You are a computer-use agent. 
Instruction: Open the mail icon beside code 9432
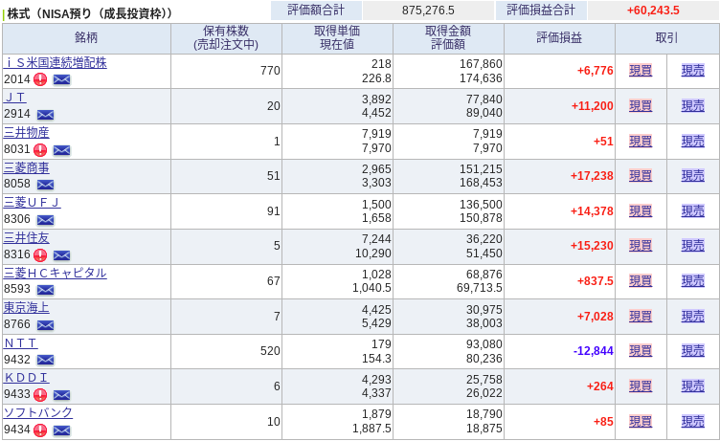45,360
